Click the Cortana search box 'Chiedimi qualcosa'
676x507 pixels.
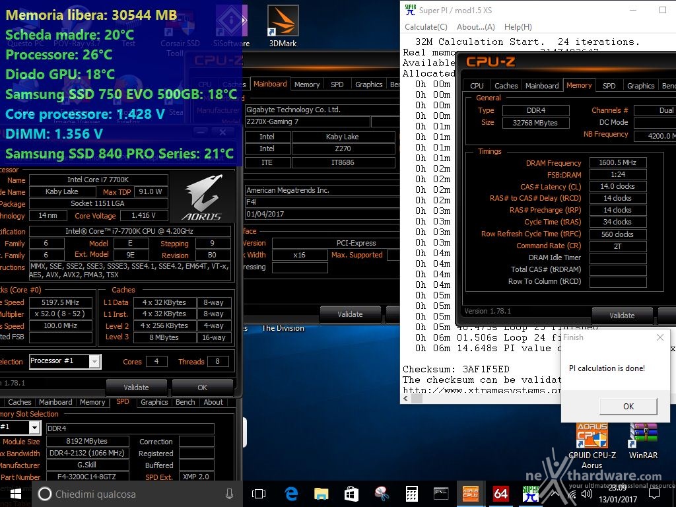(135, 494)
